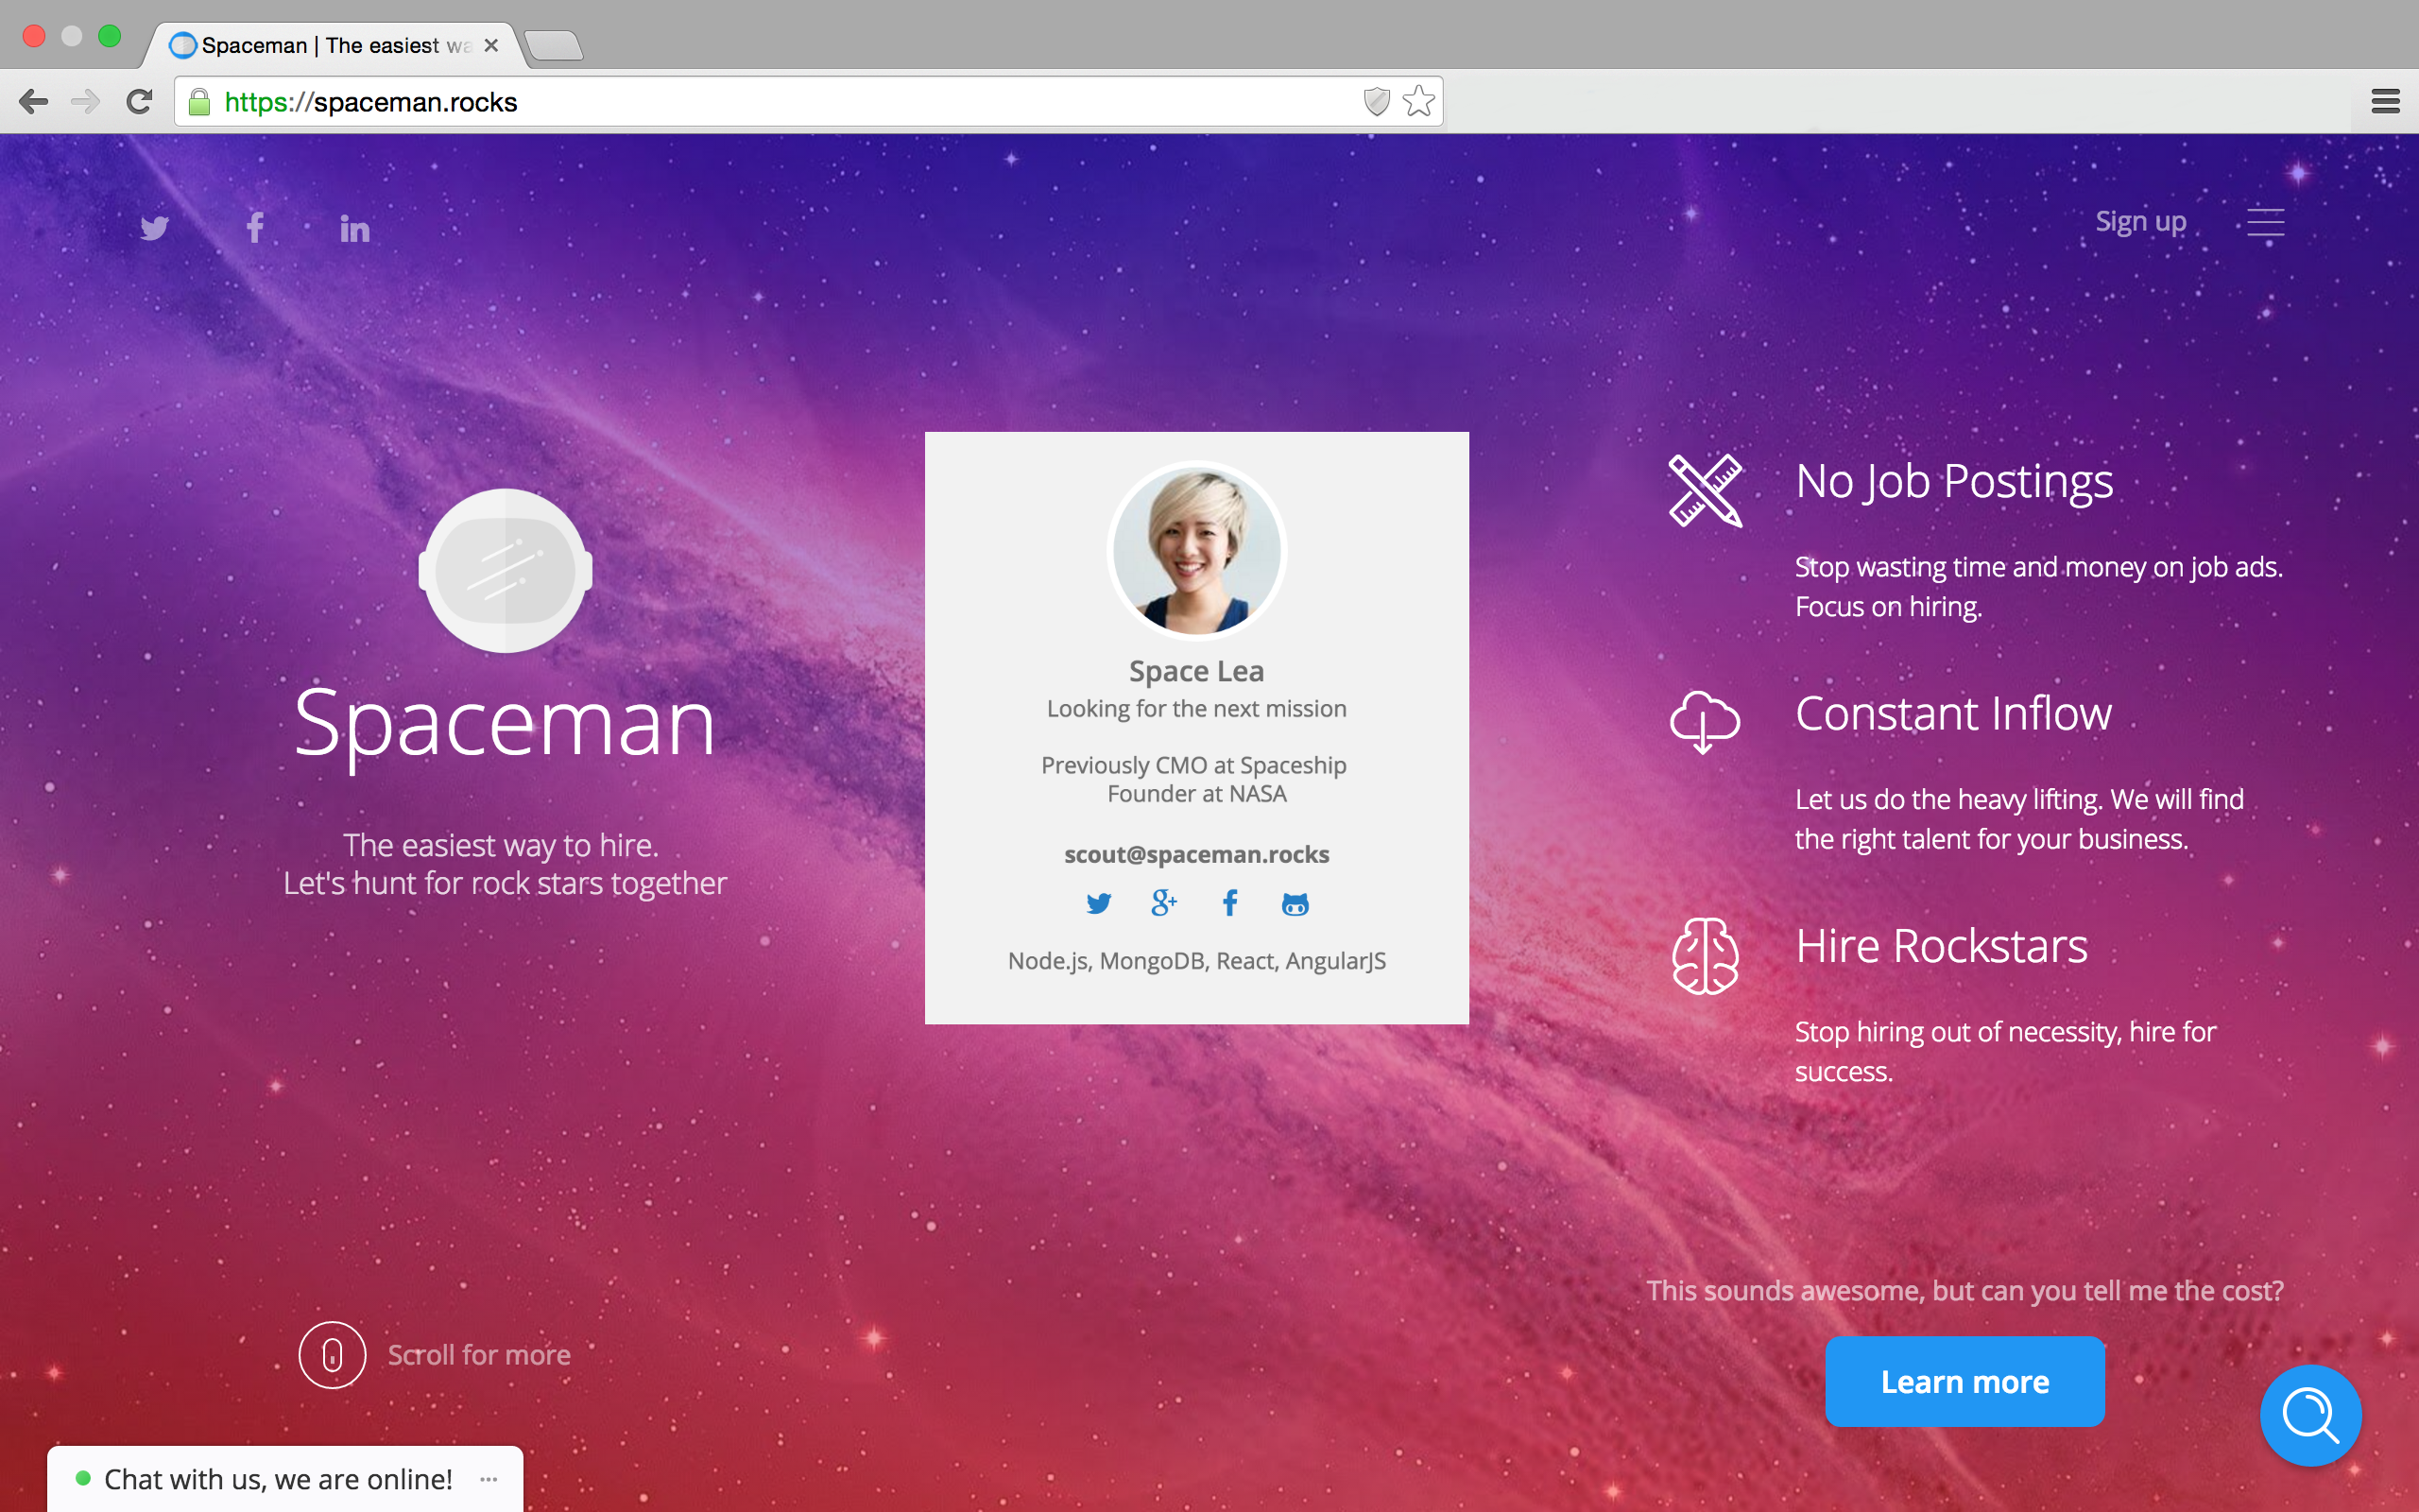The height and width of the screenshot is (1512, 2419).
Task: Click the scout@spaceman.rocks email link
Action: (1196, 854)
